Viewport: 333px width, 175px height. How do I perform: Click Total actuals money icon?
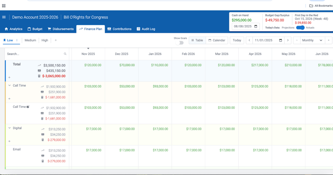pyautogui.click(x=39, y=71)
